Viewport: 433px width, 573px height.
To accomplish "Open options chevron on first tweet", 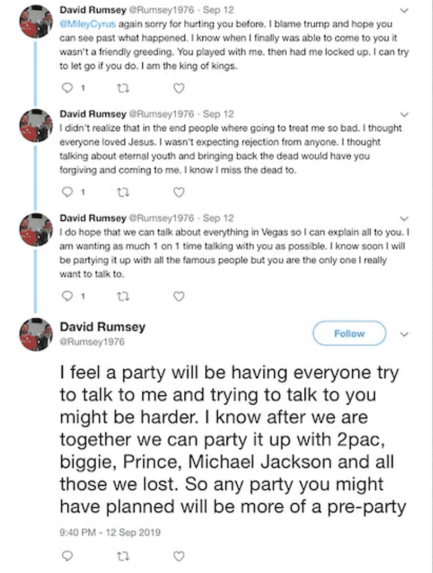I will click(404, 11).
